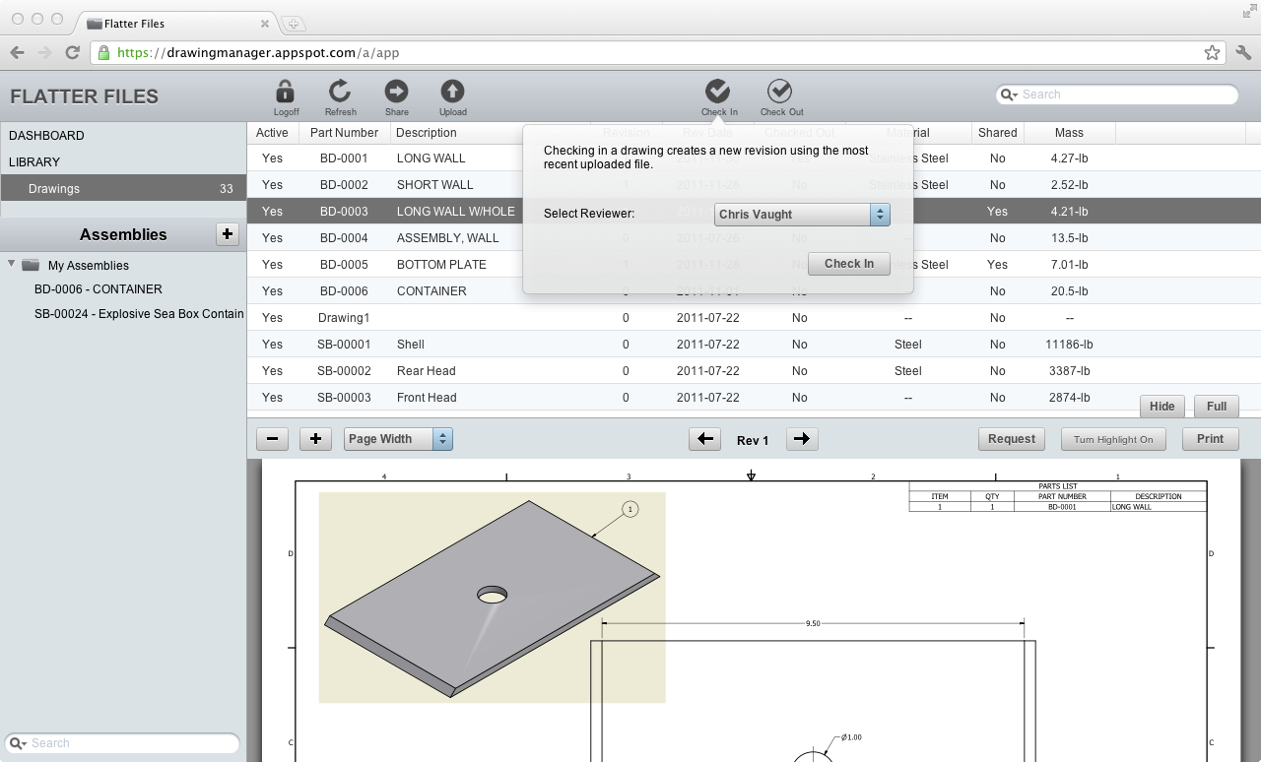Image resolution: width=1261 pixels, height=762 pixels.
Task: Select the BD-0006 CONTAINER table row
Action: click(754, 290)
